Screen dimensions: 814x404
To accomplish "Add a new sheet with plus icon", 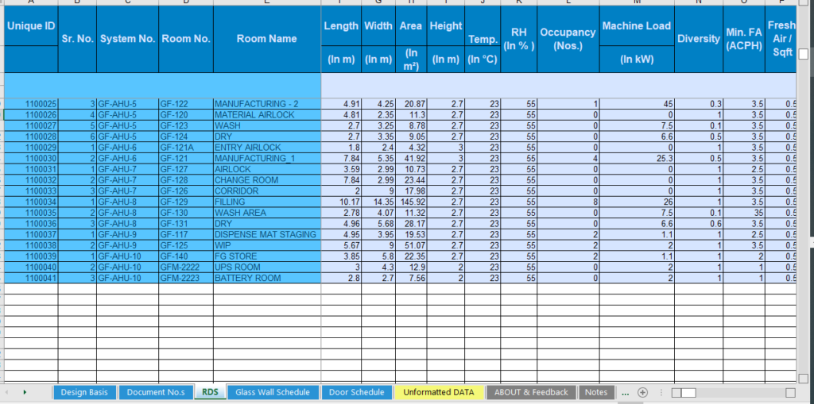I will (x=642, y=392).
